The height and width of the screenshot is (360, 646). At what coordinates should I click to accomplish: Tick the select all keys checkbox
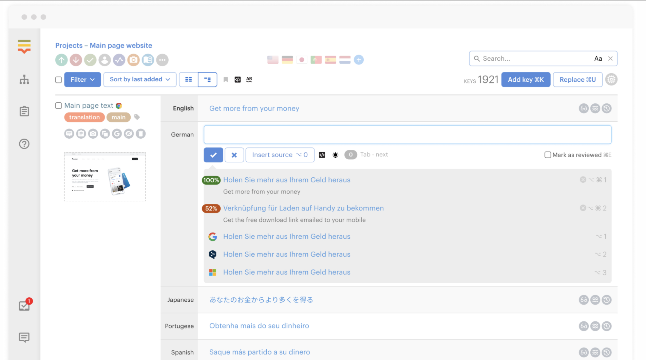coord(59,80)
